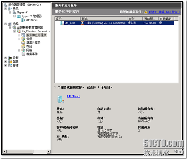
Task: Click the 配置 configuration icon
Action: tap(10, 61)
